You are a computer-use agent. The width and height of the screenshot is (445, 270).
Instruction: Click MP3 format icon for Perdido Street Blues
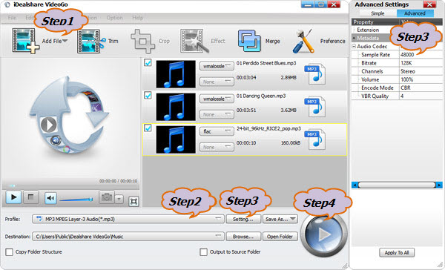[x=314, y=74]
